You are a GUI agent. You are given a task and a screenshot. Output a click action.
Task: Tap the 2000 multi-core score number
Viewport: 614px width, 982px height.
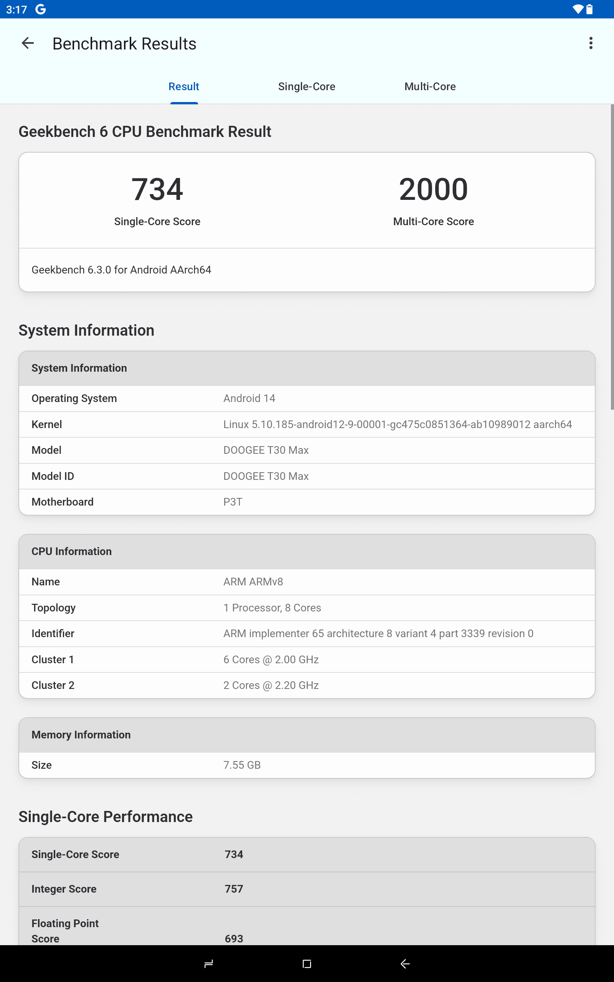pyautogui.click(x=433, y=189)
